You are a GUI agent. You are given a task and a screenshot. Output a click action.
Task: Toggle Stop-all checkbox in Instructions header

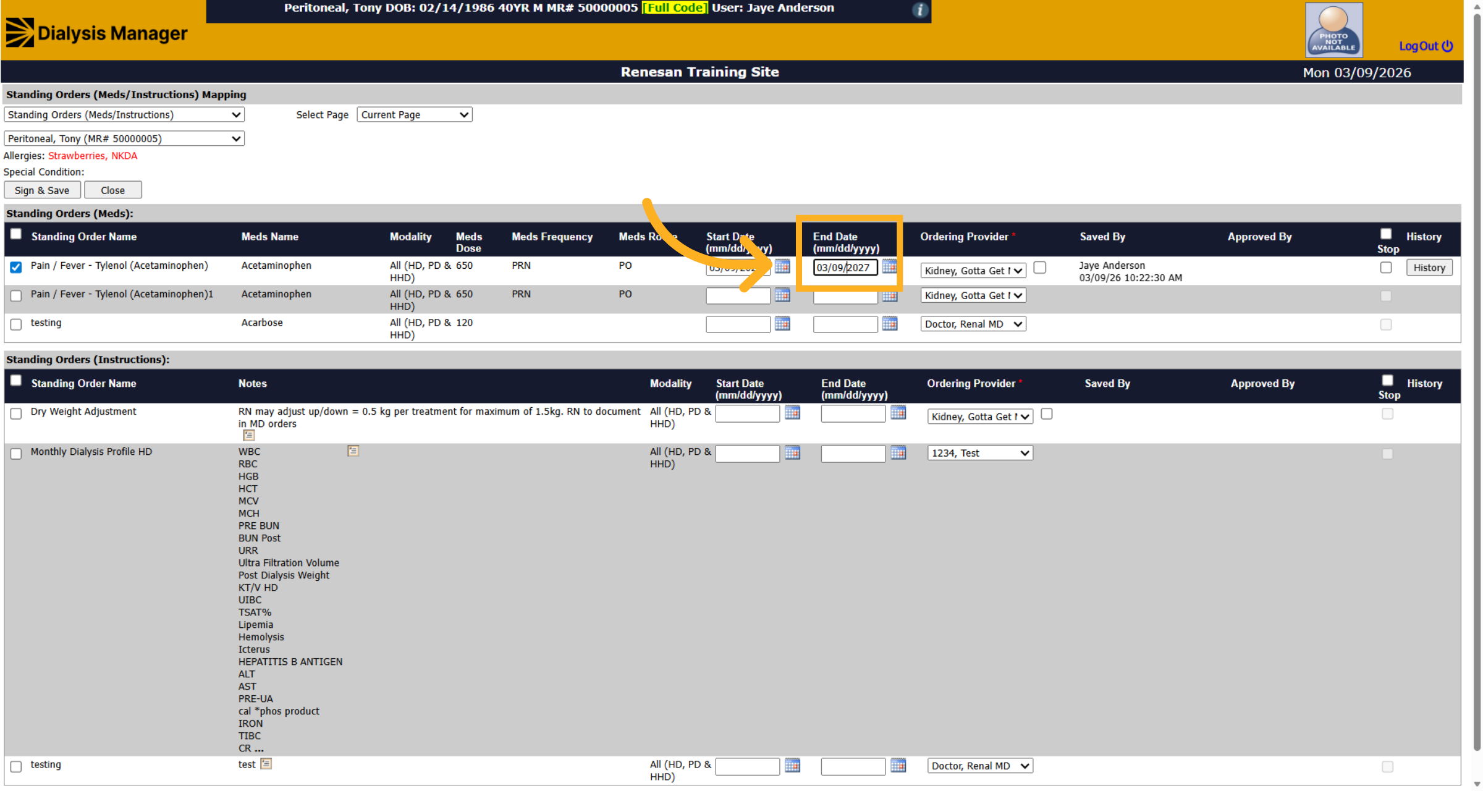click(x=1387, y=380)
